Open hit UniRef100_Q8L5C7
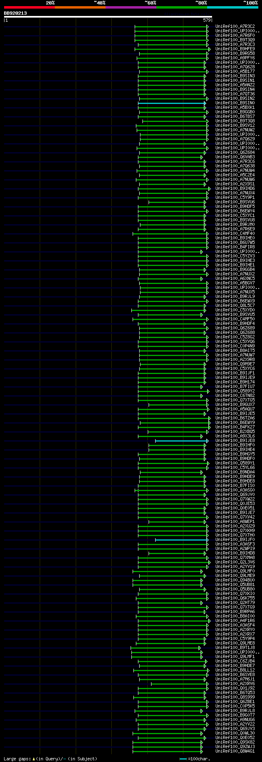The height and width of the screenshot is (762, 262). (235, 306)
